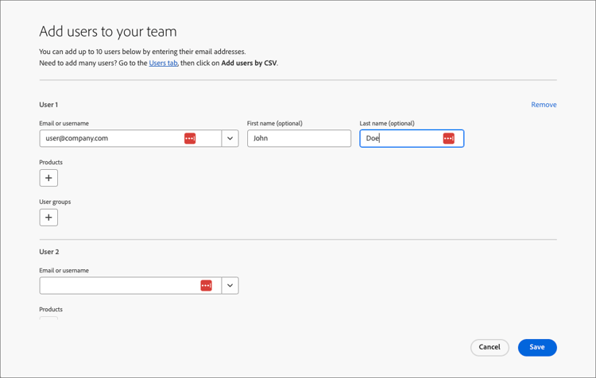The height and width of the screenshot is (378, 596).
Task: Click password manager icon in User 2 email field
Action: pos(207,285)
